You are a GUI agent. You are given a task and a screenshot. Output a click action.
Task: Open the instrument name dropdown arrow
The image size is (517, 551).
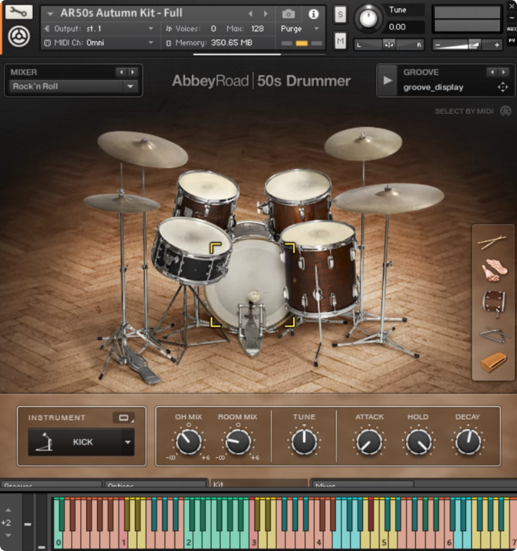click(x=50, y=14)
